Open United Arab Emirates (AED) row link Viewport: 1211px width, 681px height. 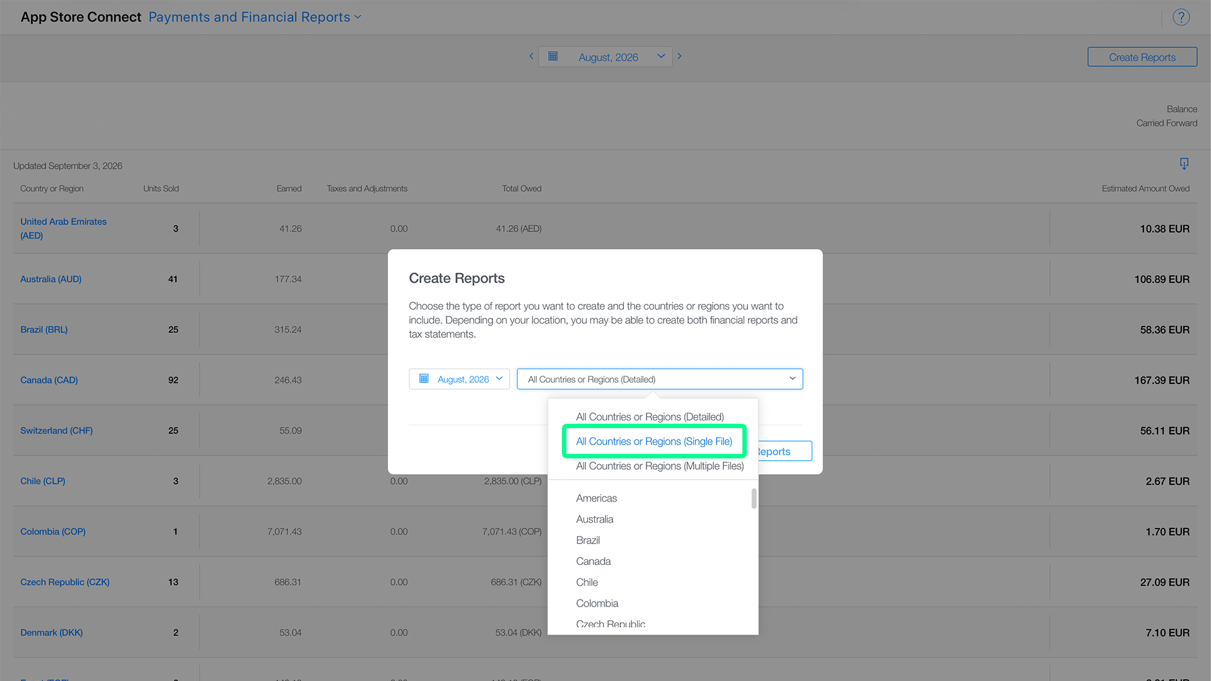click(63, 228)
